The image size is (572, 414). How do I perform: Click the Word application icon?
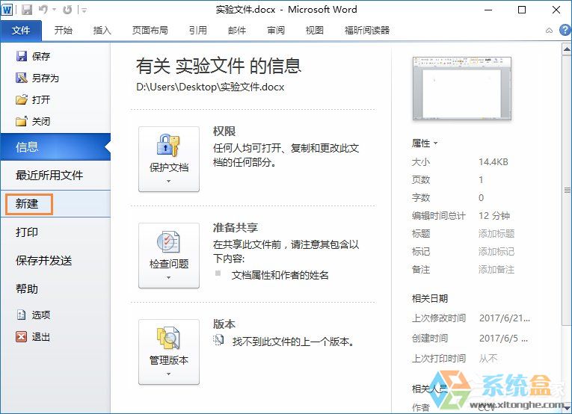tap(7, 10)
